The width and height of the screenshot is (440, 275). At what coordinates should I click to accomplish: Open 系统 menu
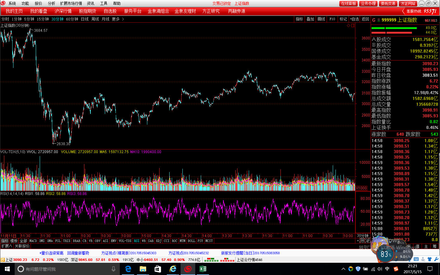[x=12, y=3]
